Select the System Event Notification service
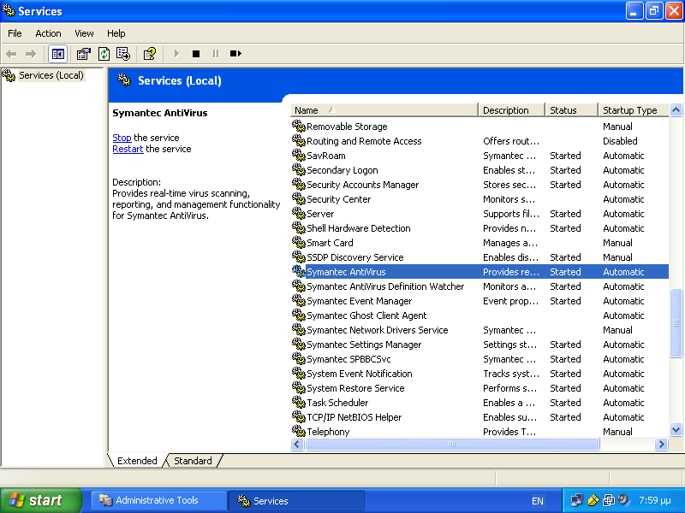Viewport: 685px width, 513px height. pyautogui.click(x=479, y=374)
